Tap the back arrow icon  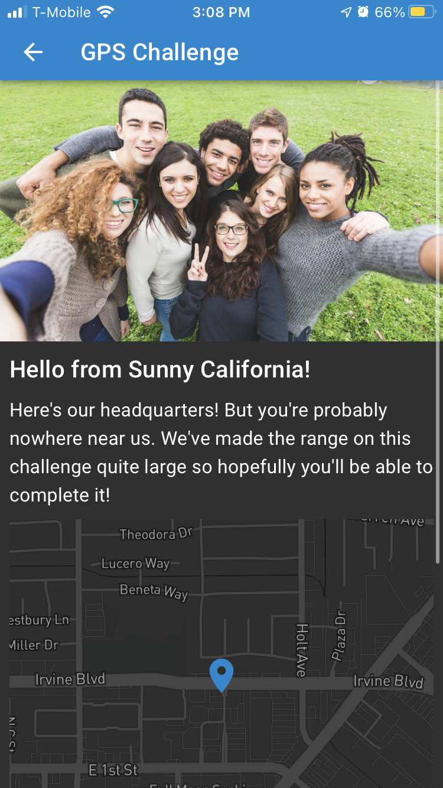[x=33, y=52]
